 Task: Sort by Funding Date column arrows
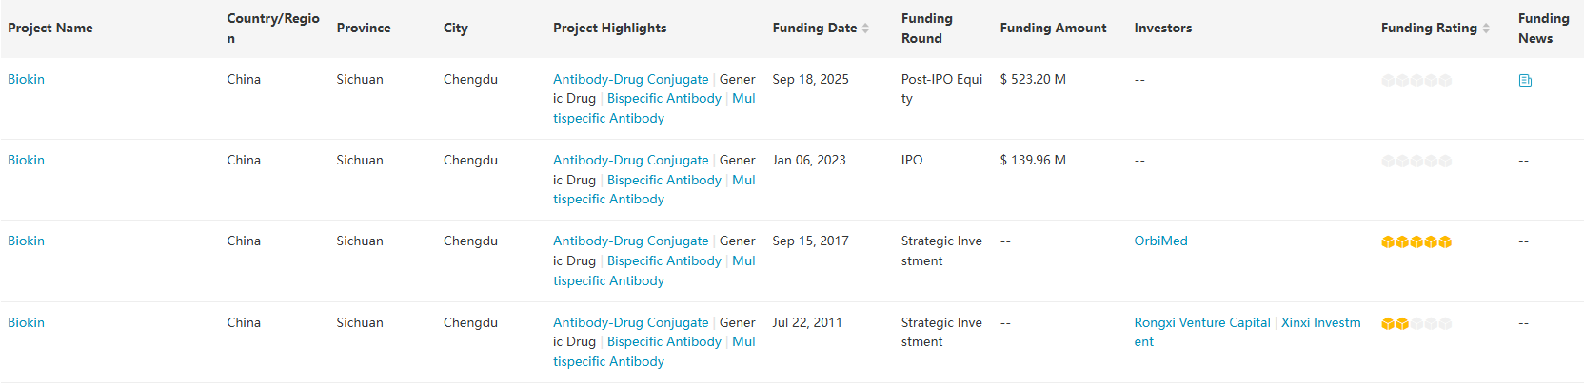[865, 29]
